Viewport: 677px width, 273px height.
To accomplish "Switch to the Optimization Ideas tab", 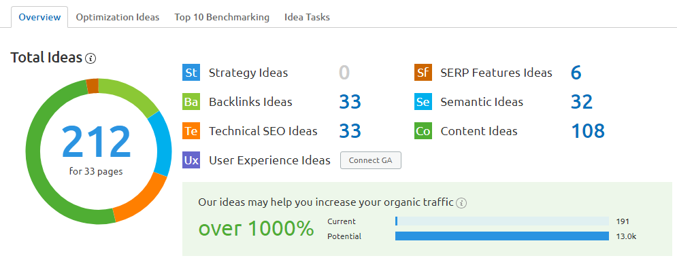I will 118,17.
